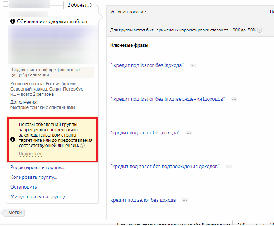The height and width of the screenshot is (226, 274).
Task: Open "Минус-фразы на группу"
Action: pyautogui.click(x=38, y=196)
